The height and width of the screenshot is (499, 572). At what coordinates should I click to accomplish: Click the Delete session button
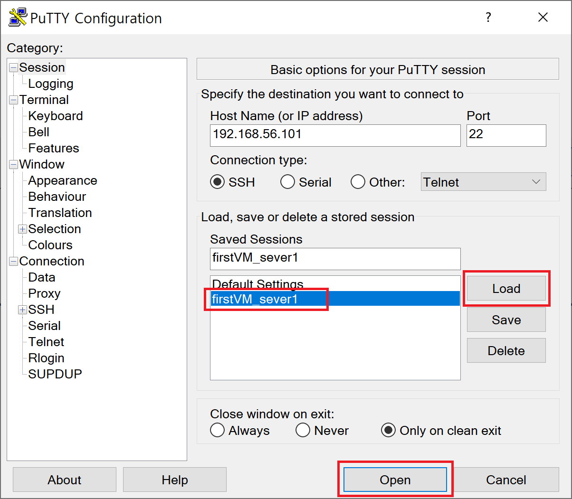coord(506,350)
